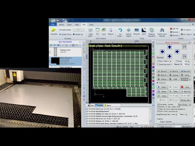Open Back/Forward distance 10mm dropdown
This screenshot has width=195, height=146.
click(x=176, y=114)
